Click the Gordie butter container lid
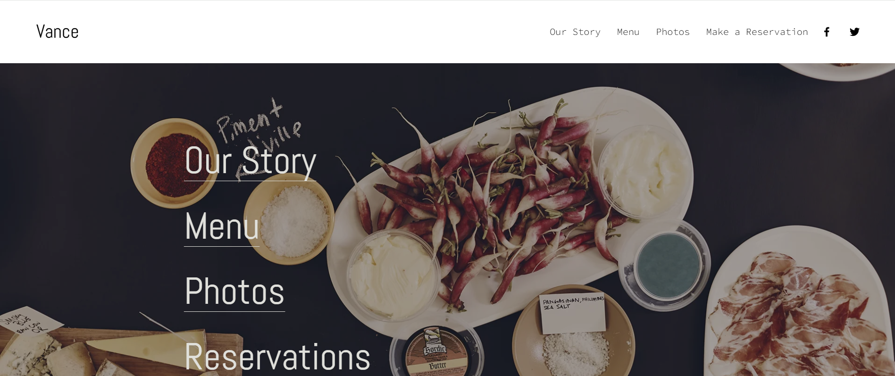Image resolution: width=895 pixels, height=376 pixels. tap(435, 351)
